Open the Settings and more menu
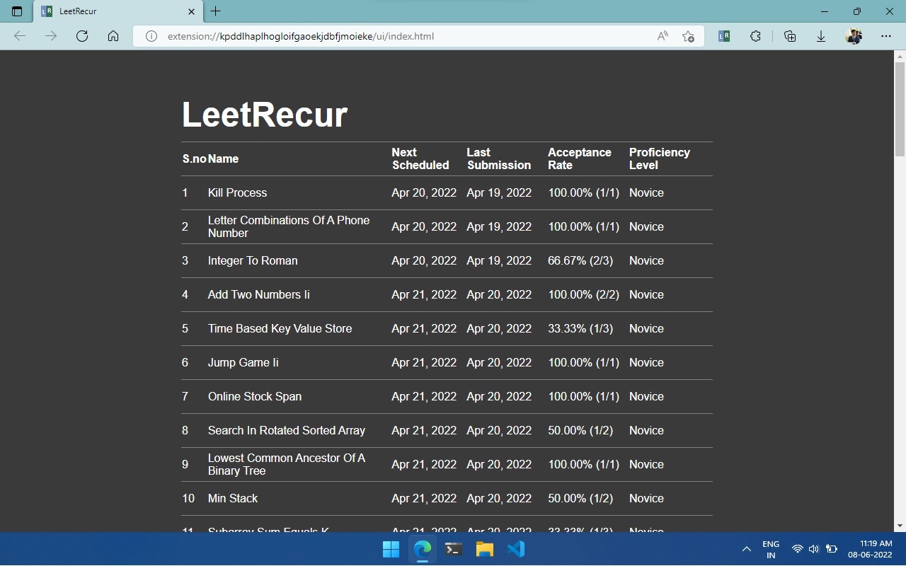Image resolution: width=906 pixels, height=566 pixels. [x=885, y=35]
